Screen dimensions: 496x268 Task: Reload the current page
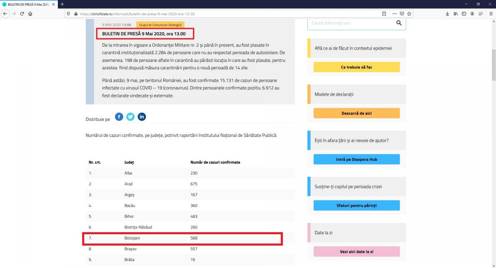click(x=22, y=14)
